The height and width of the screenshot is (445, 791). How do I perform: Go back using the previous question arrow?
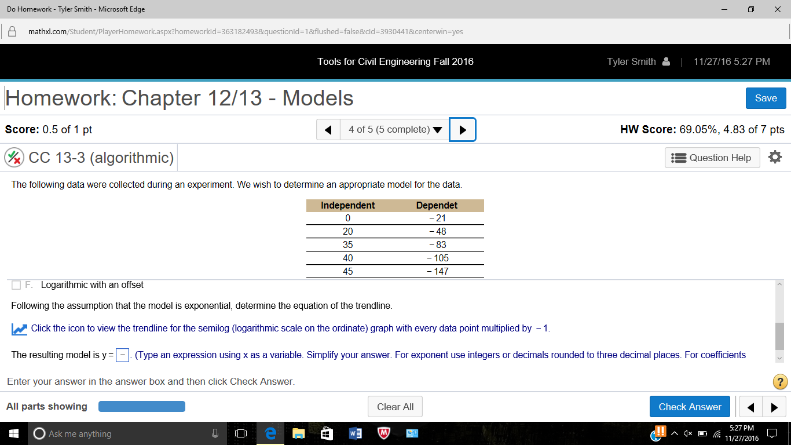point(328,129)
